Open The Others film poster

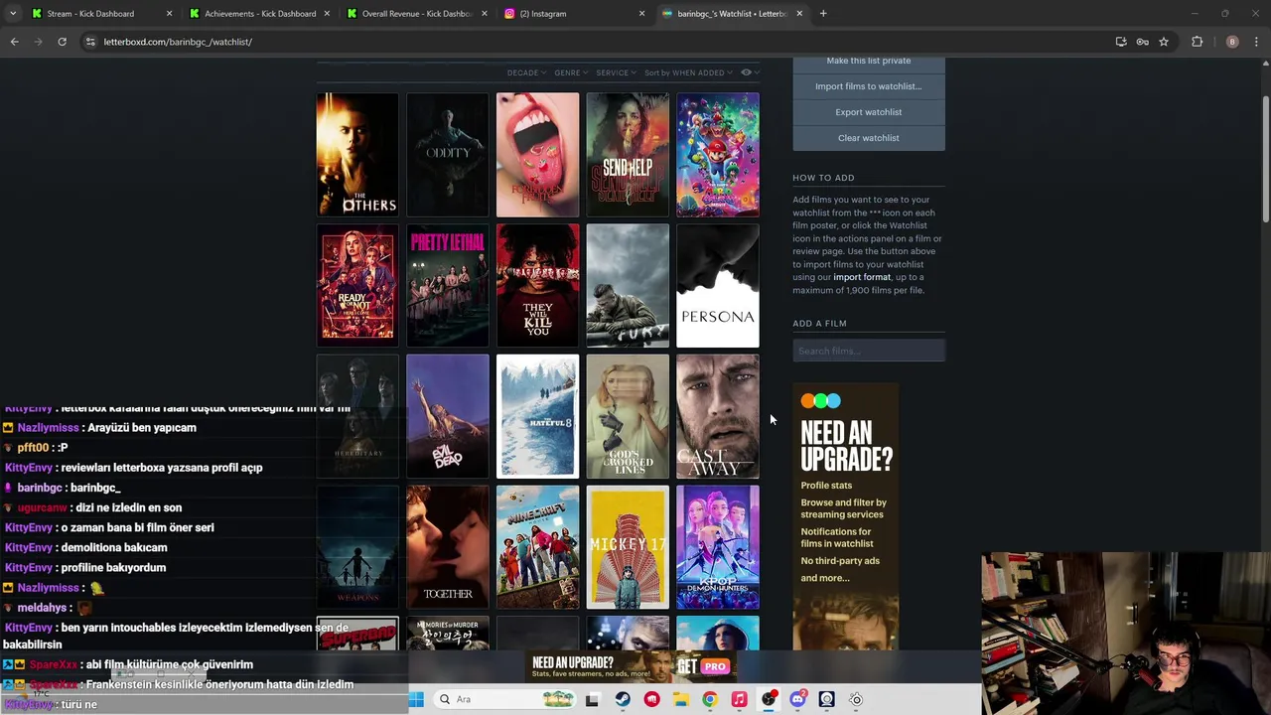click(357, 155)
